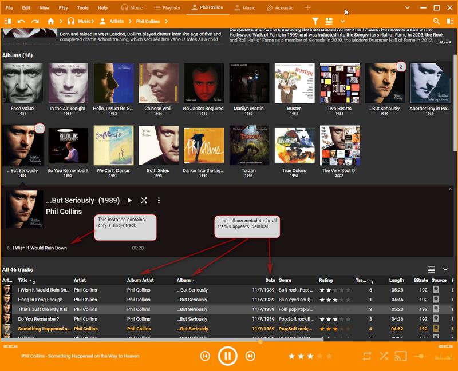This screenshot has width=458, height=371.
Task: Adjust the volume slider in player bar
Action: [421, 356]
